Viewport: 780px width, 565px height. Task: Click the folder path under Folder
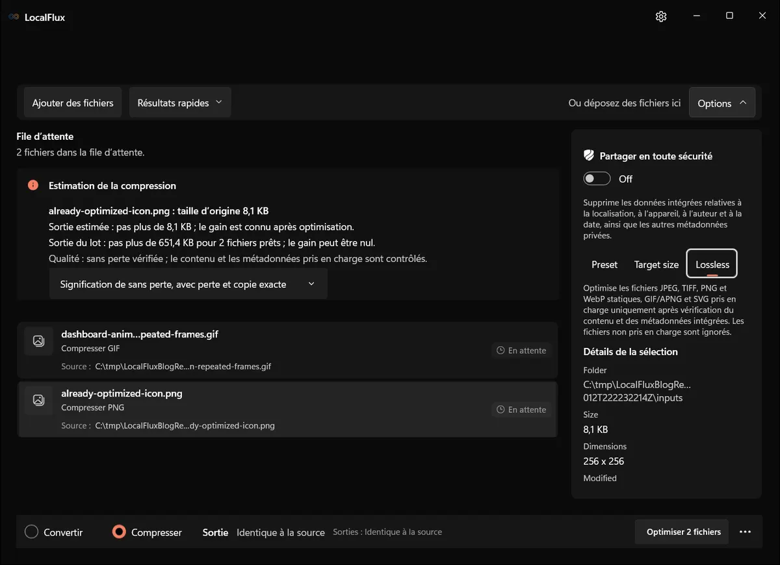(x=637, y=391)
